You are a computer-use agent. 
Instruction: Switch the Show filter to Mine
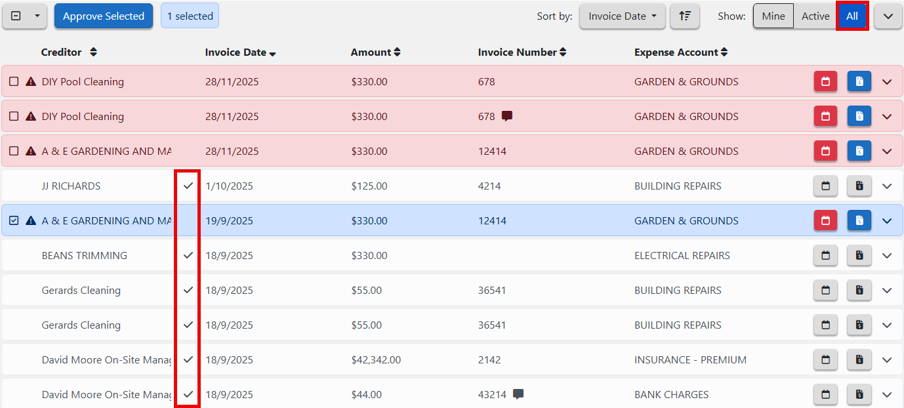click(x=773, y=16)
